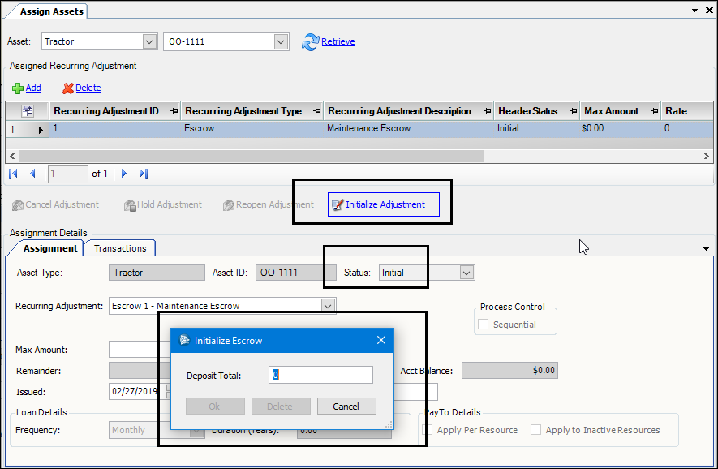The image size is (718, 469).
Task: Go to first page of records
Action: point(13,174)
